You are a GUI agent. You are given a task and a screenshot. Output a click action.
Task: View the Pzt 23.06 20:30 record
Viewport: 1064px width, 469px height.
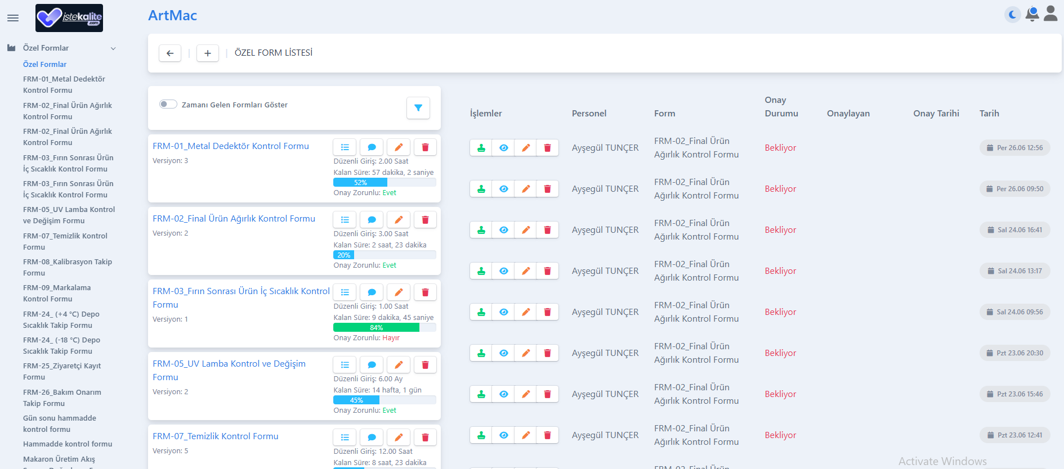coord(504,353)
